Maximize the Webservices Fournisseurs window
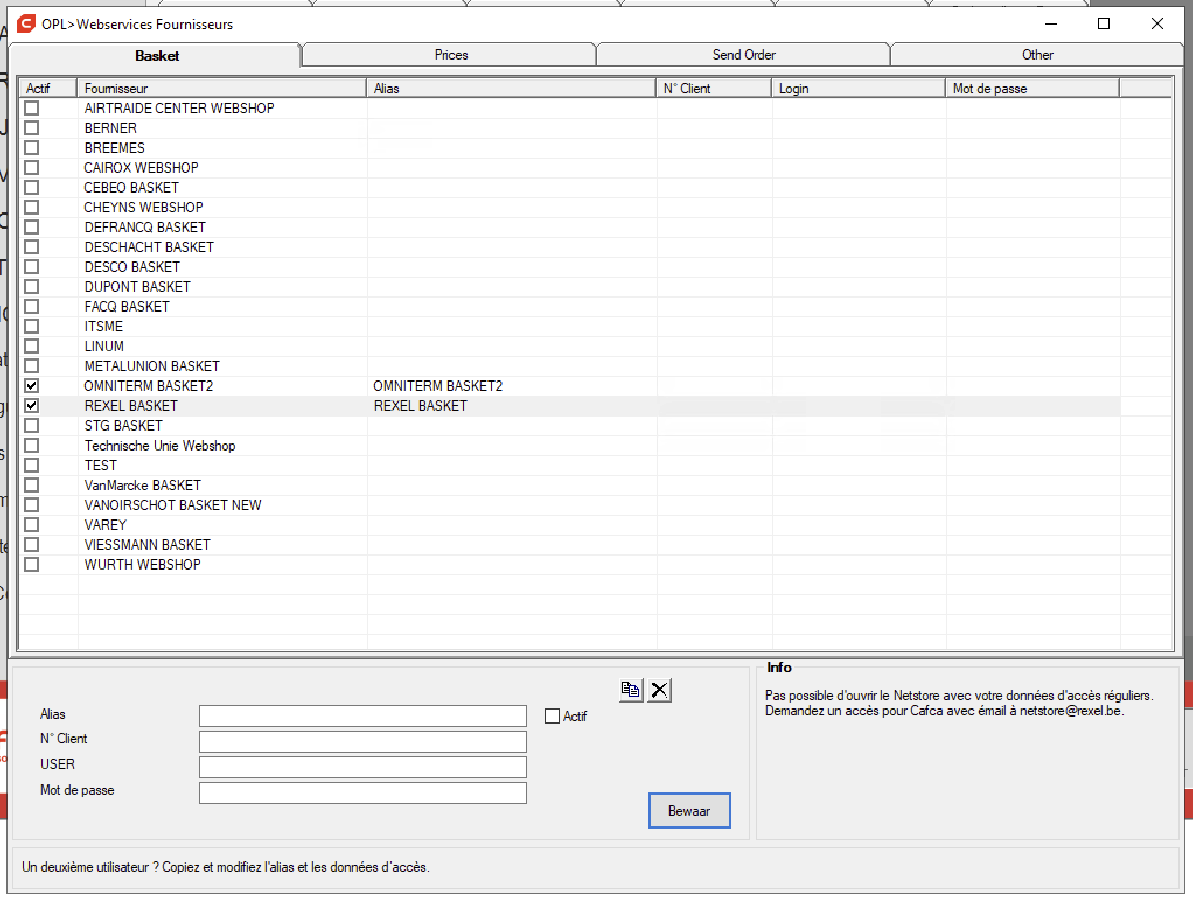 [1103, 23]
